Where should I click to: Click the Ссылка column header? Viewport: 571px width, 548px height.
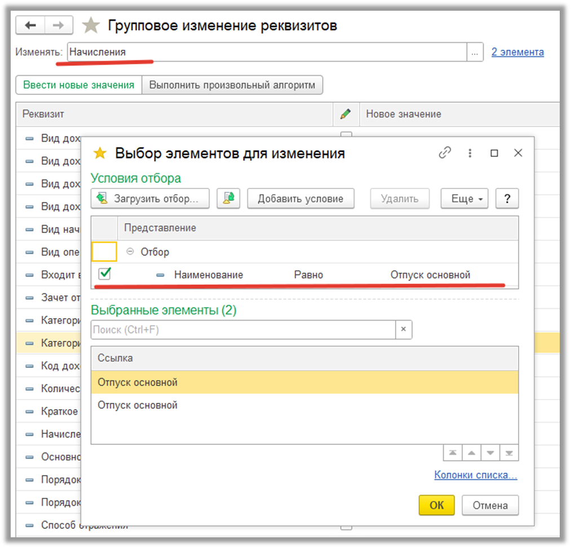304,358
